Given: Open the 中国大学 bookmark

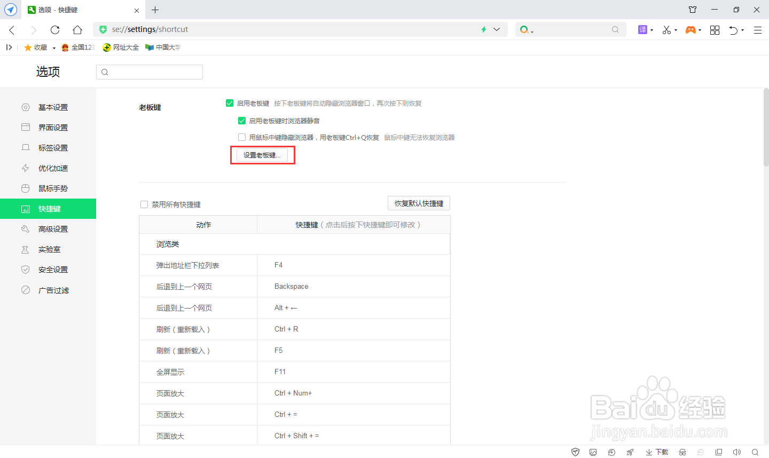Looking at the screenshot, I should 163,48.
